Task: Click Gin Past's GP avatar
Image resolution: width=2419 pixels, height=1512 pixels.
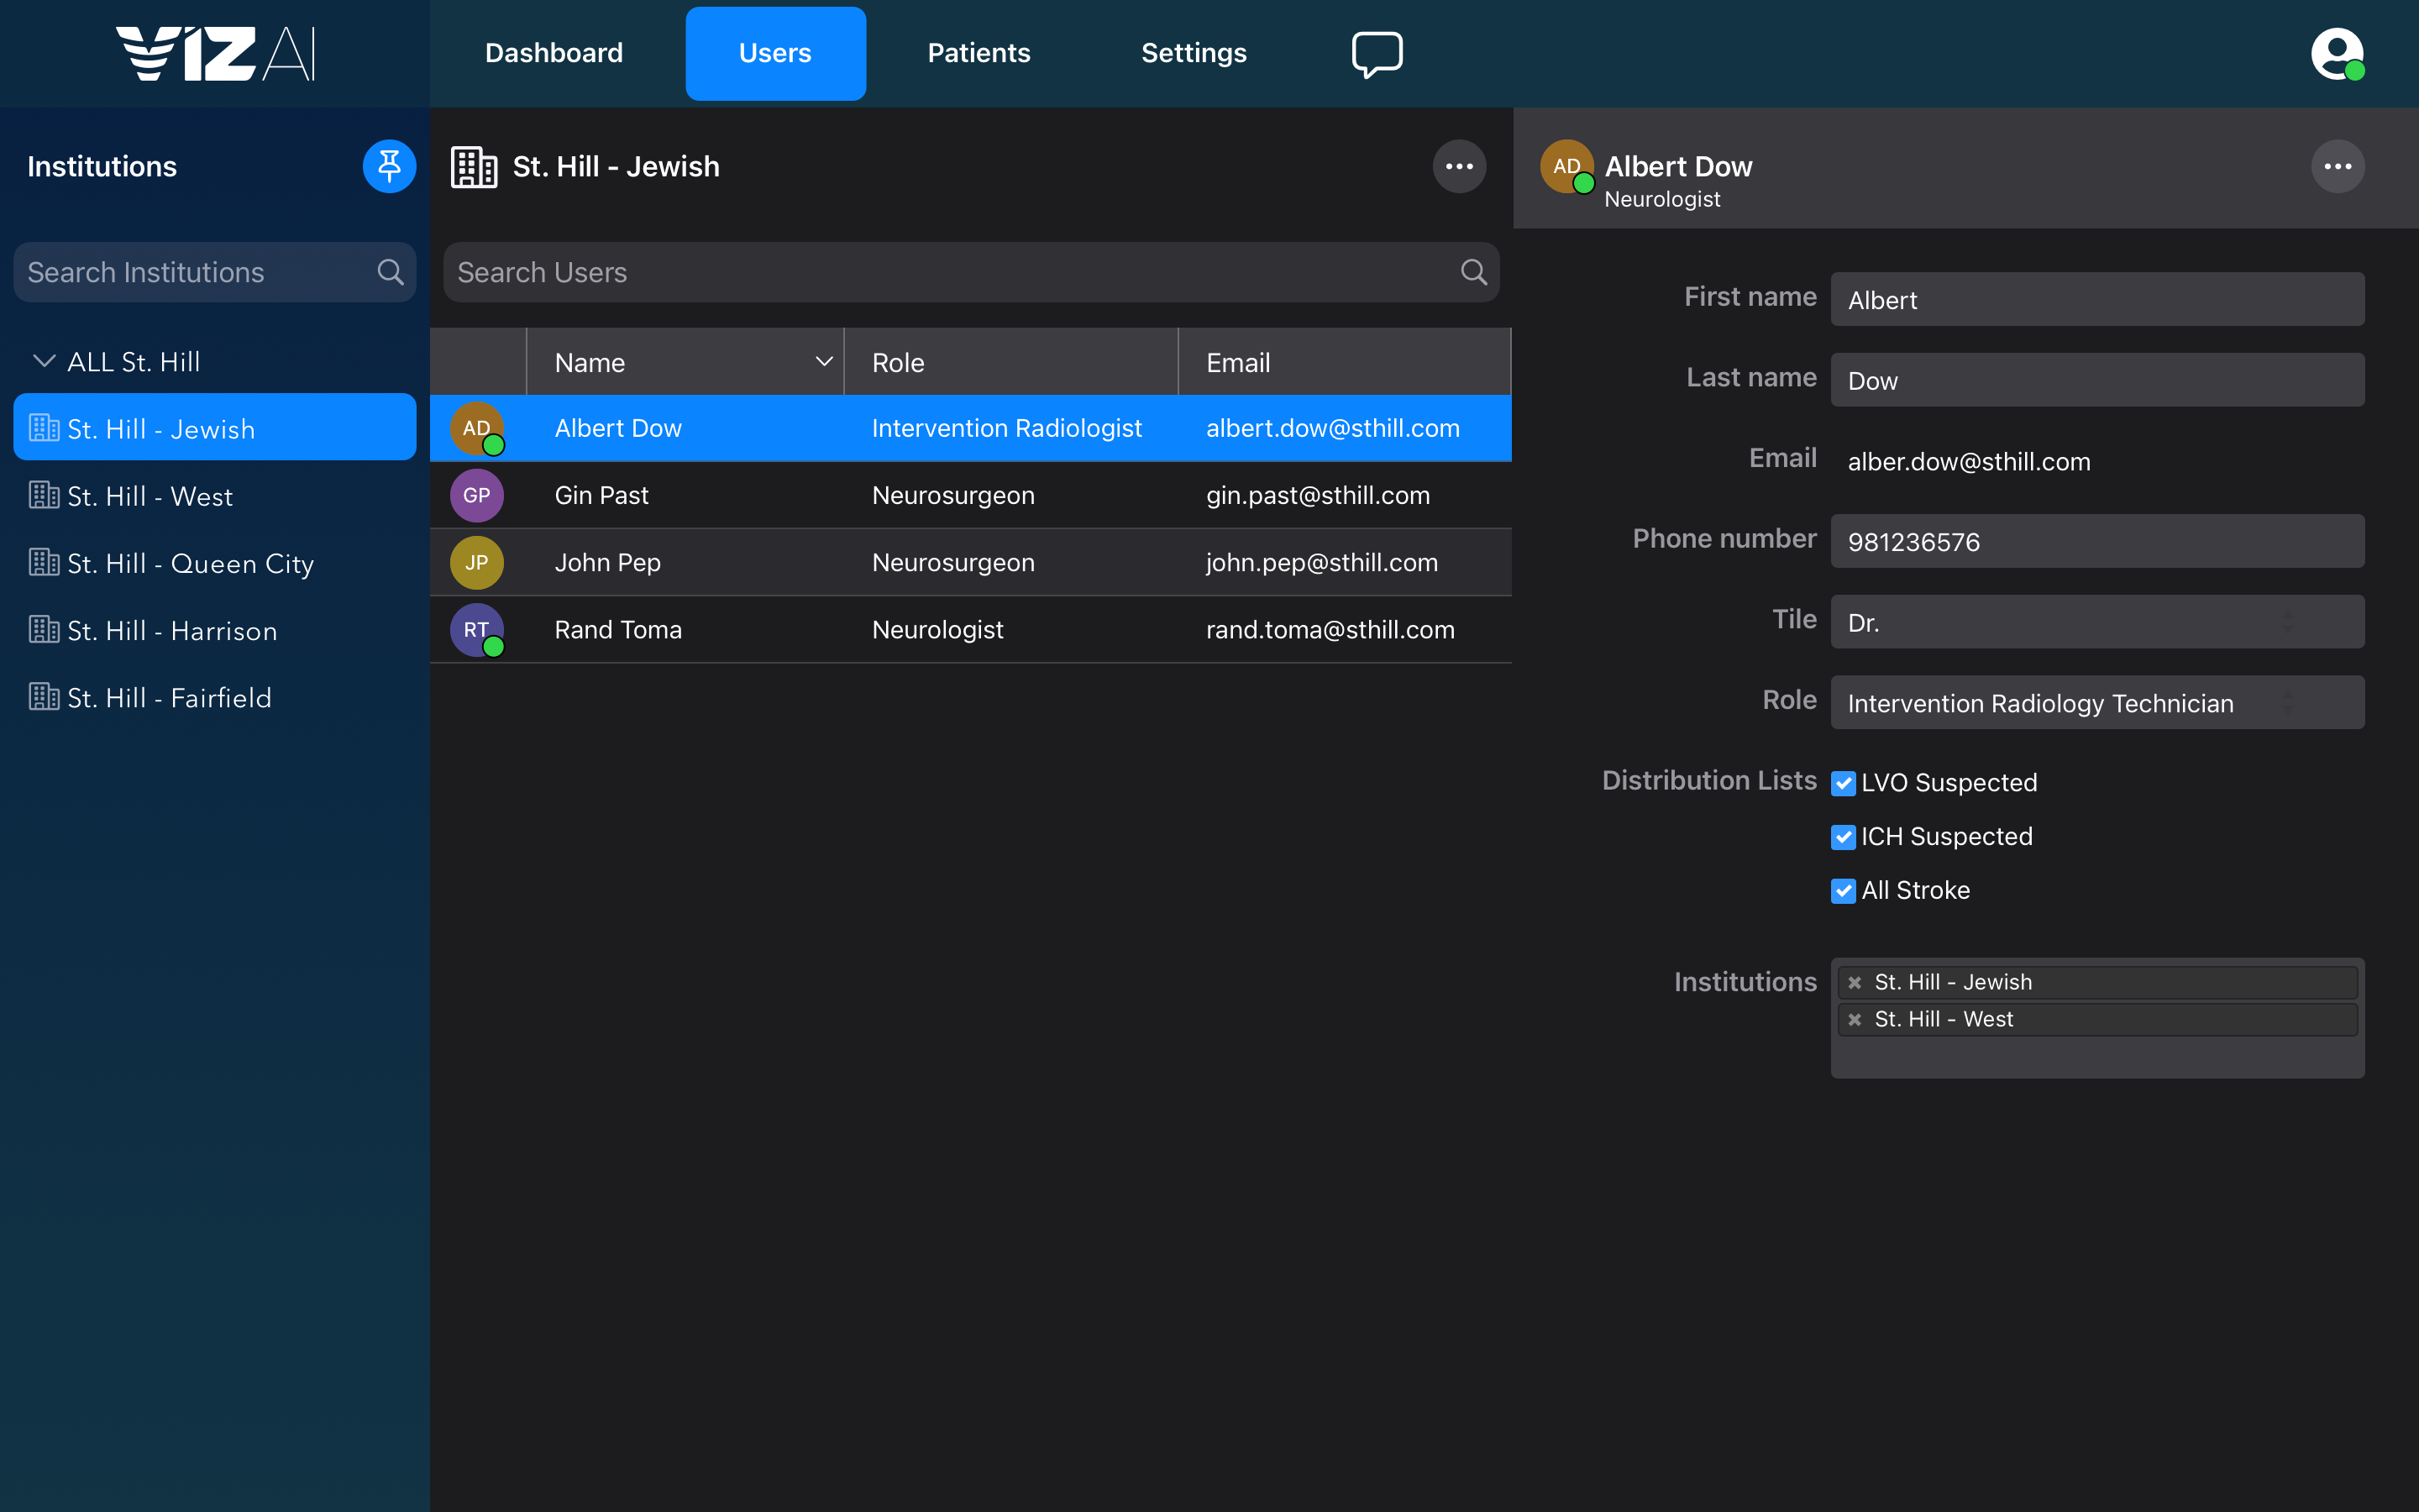Action: tap(477, 495)
